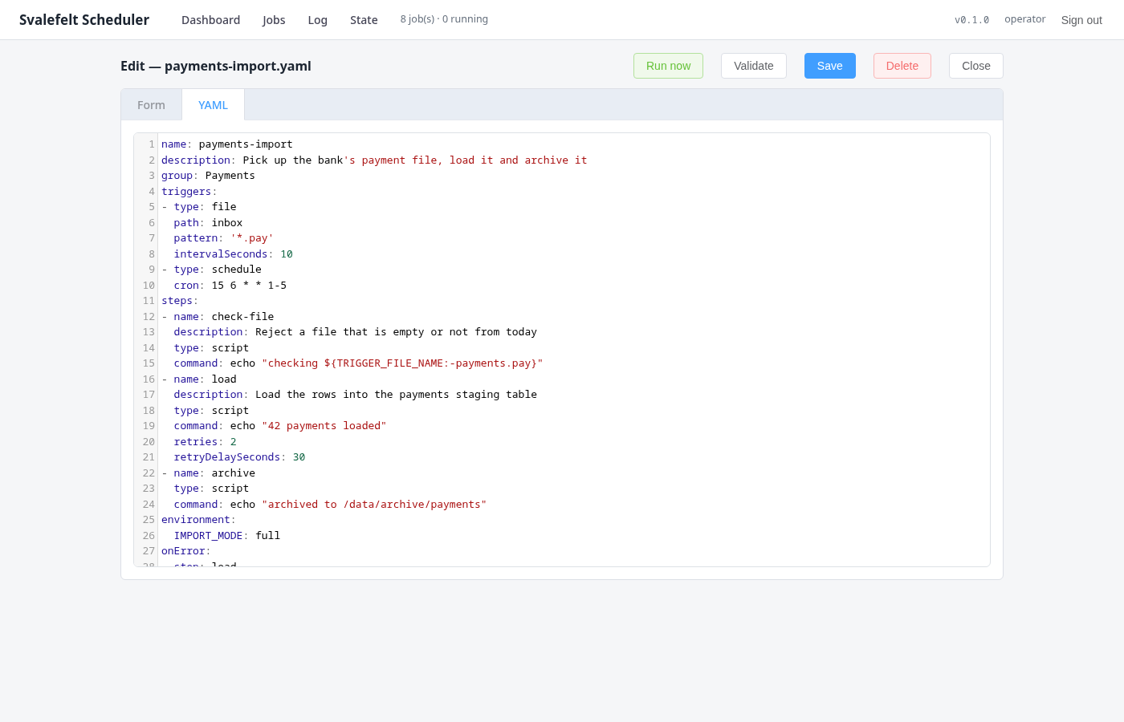Screen dimensions: 1124x722
Task: Click the 'name: archive' step line
Action: click(208, 473)
